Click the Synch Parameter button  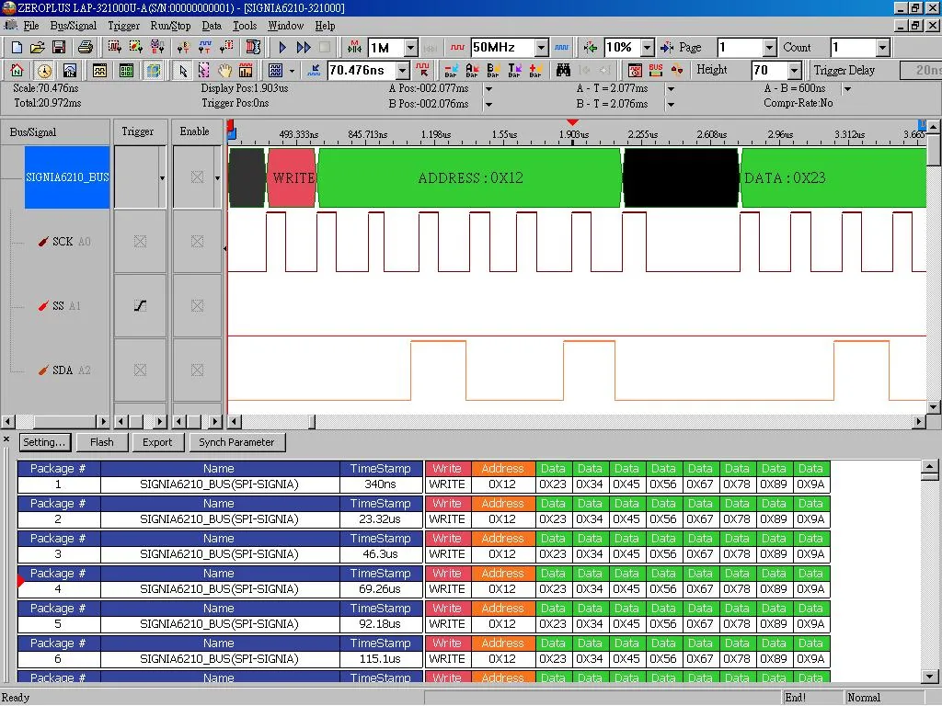tap(236, 442)
